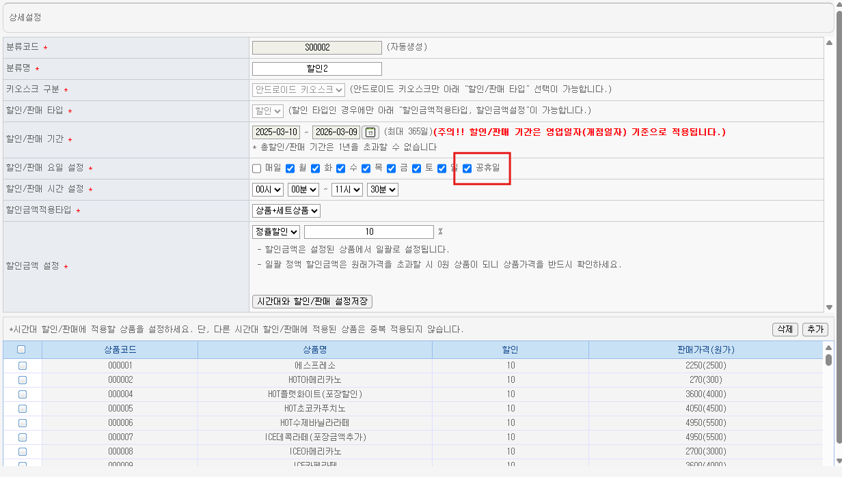Uncheck the 월 (Monday) checkbox

click(x=290, y=169)
